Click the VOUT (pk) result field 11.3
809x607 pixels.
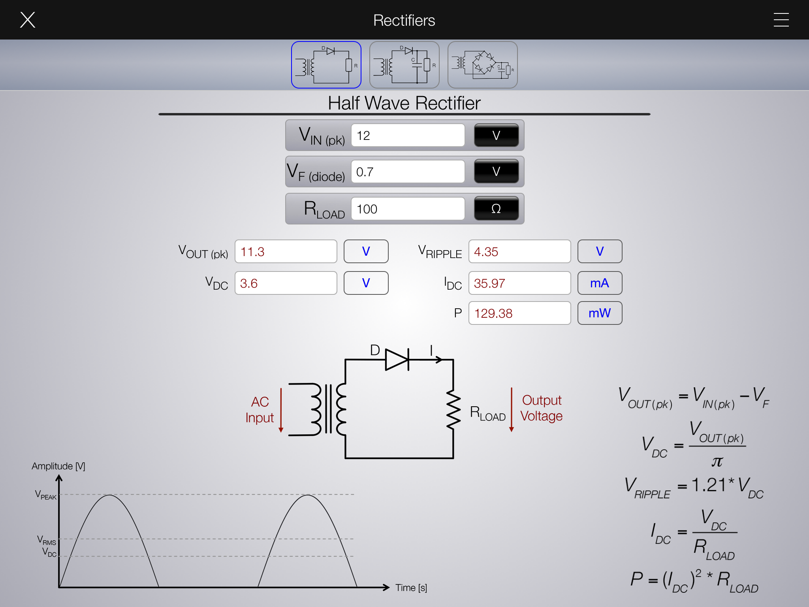click(x=286, y=251)
